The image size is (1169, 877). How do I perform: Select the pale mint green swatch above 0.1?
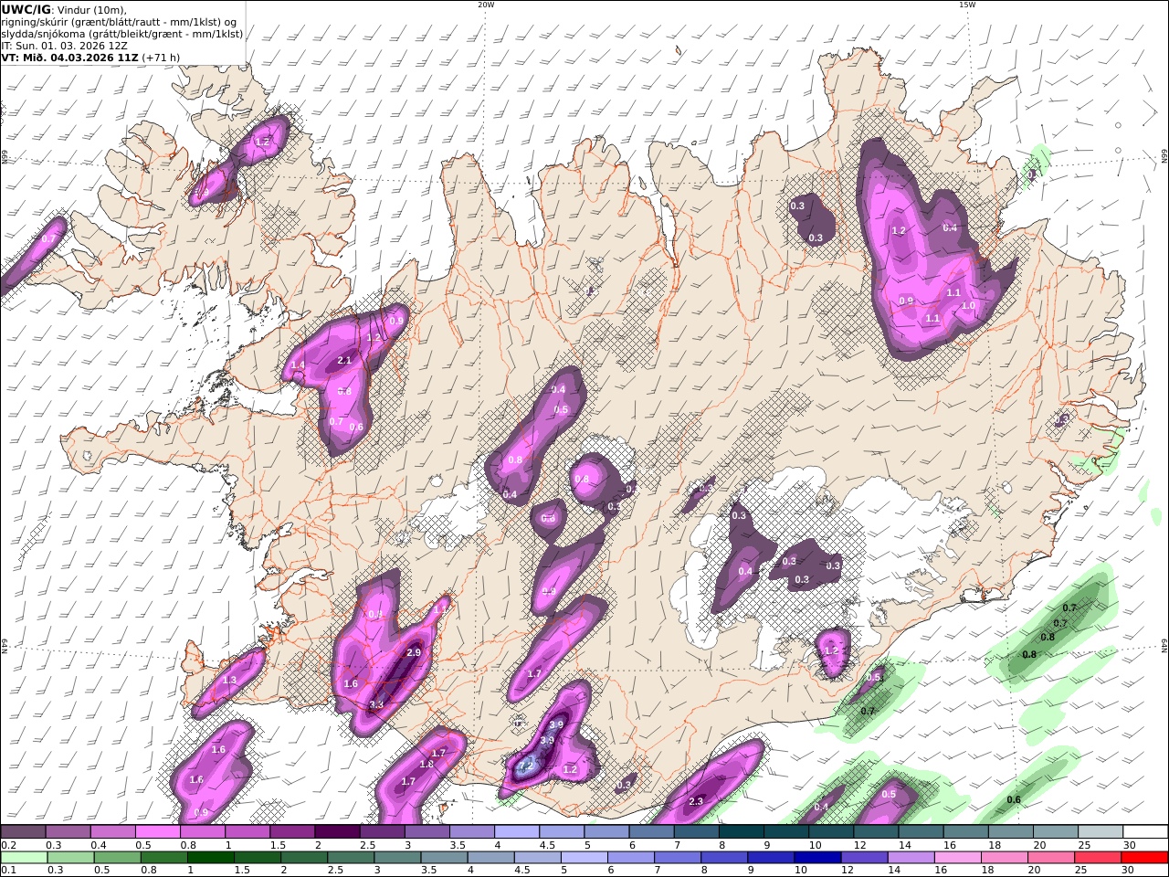24,857
